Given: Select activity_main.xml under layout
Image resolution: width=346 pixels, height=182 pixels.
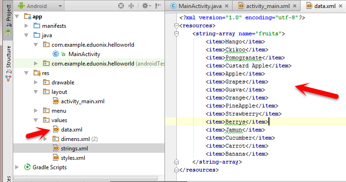Looking at the screenshot, I should click(x=83, y=101).
